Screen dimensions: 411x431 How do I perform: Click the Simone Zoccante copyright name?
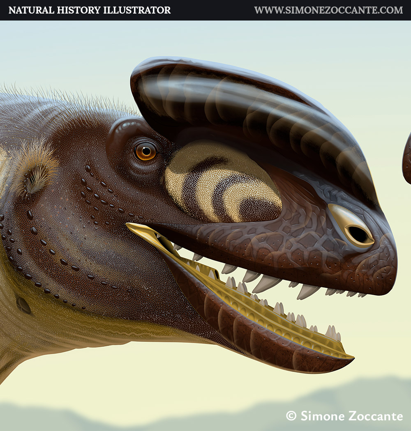[x=351, y=416]
